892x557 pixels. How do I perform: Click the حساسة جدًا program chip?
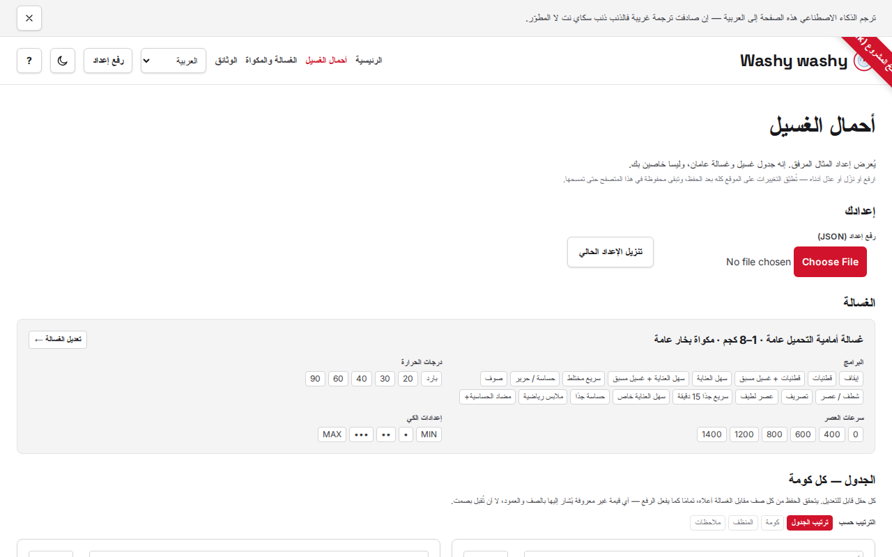(x=590, y=397)
